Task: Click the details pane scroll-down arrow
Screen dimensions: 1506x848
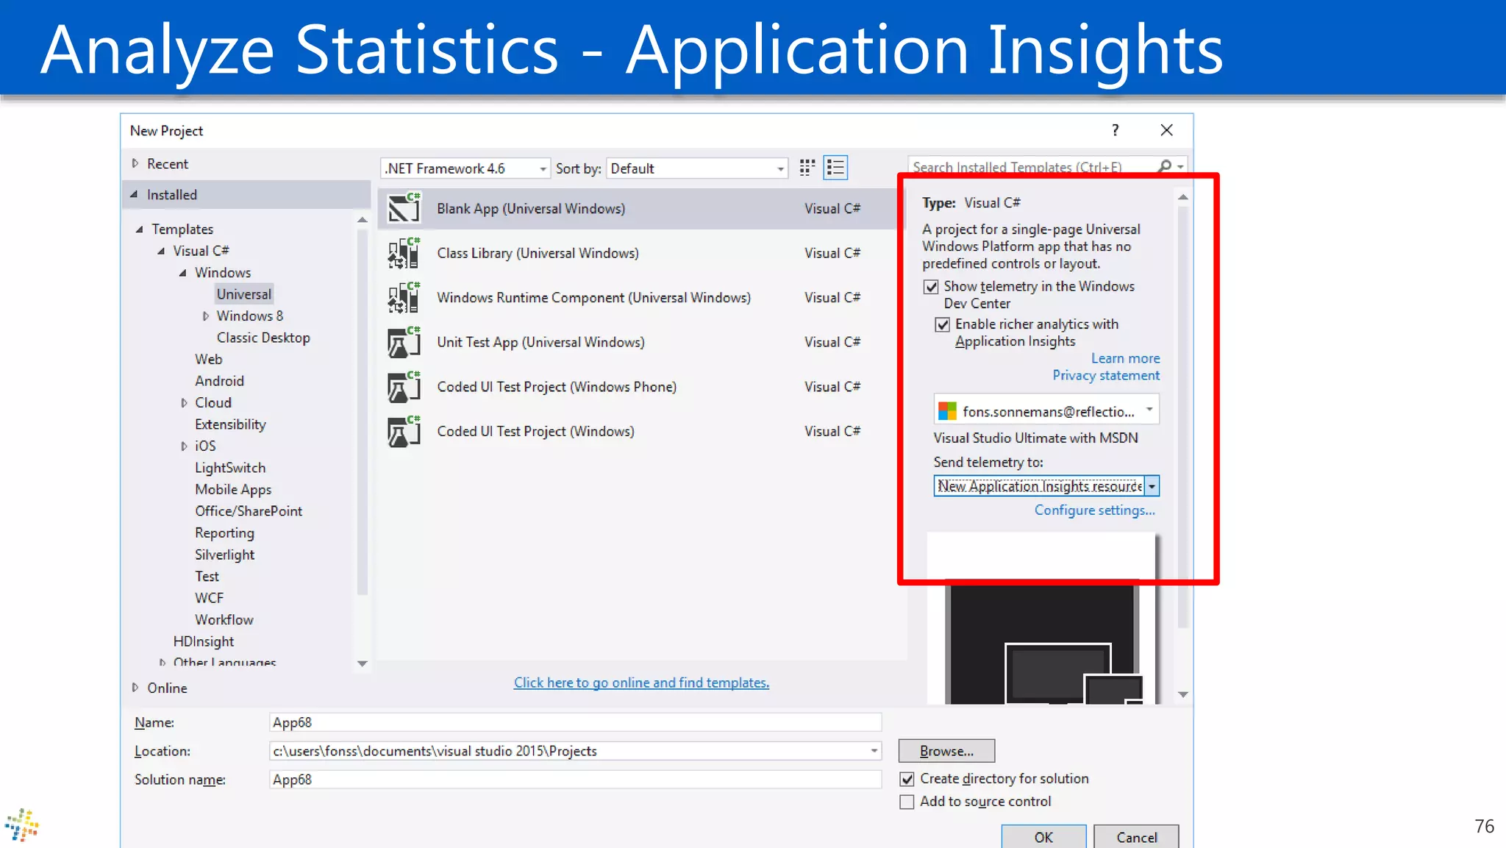Action: pyautogui.click(x=1182, y=694)
